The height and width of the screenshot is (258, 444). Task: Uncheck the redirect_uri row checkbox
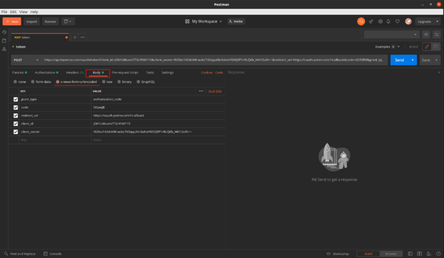[16, 116]
